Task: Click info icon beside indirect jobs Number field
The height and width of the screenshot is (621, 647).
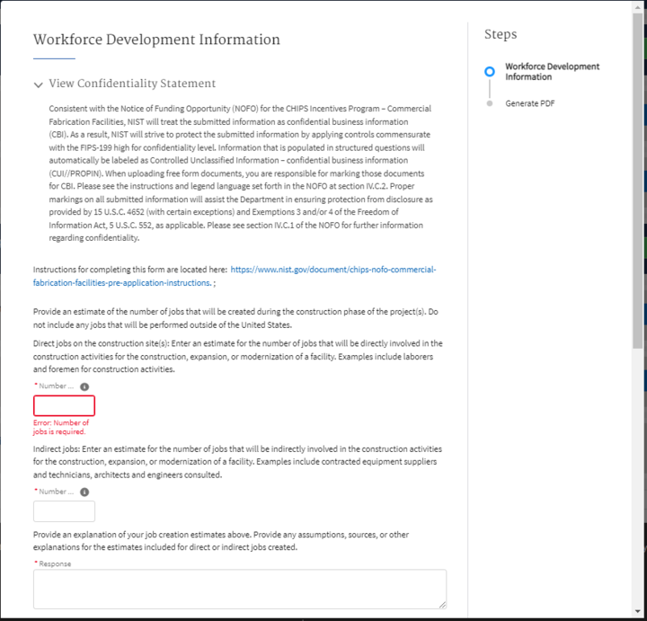Action: tap(84, 492)
